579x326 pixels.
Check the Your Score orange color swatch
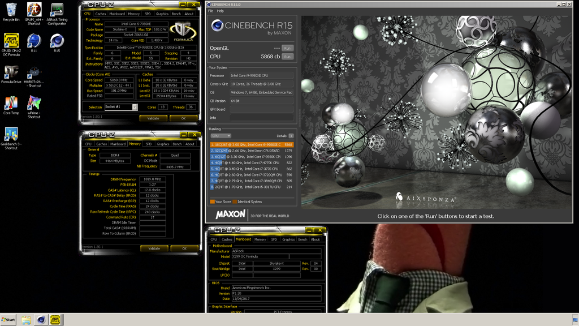212,201
